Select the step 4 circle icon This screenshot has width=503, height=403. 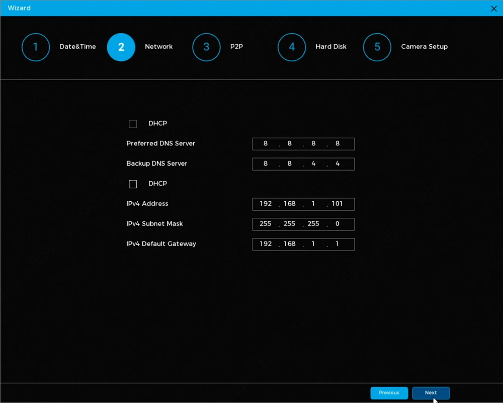click(292, 47)
